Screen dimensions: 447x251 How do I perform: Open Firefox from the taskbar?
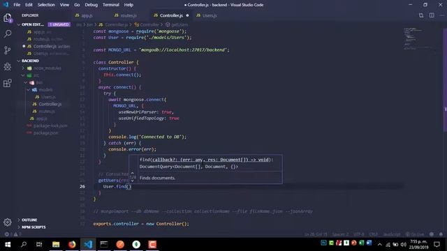tap(72, 245)
